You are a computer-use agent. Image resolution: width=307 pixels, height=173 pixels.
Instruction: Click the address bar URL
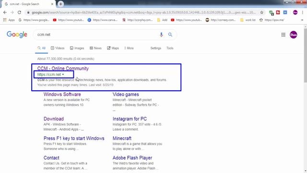tap(144, 12)
